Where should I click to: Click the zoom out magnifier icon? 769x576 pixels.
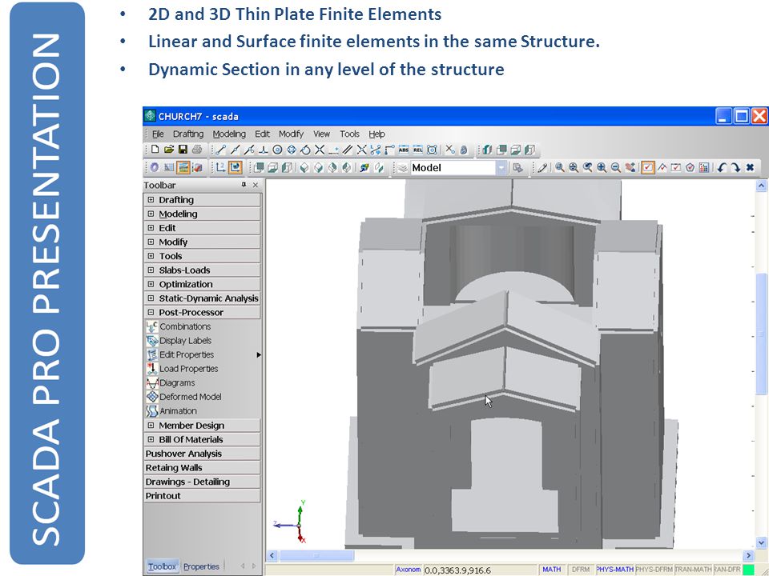pos(615,167)
